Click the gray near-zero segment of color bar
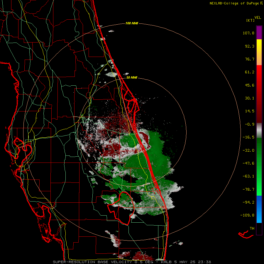264x264 pixels. [259, 131]
